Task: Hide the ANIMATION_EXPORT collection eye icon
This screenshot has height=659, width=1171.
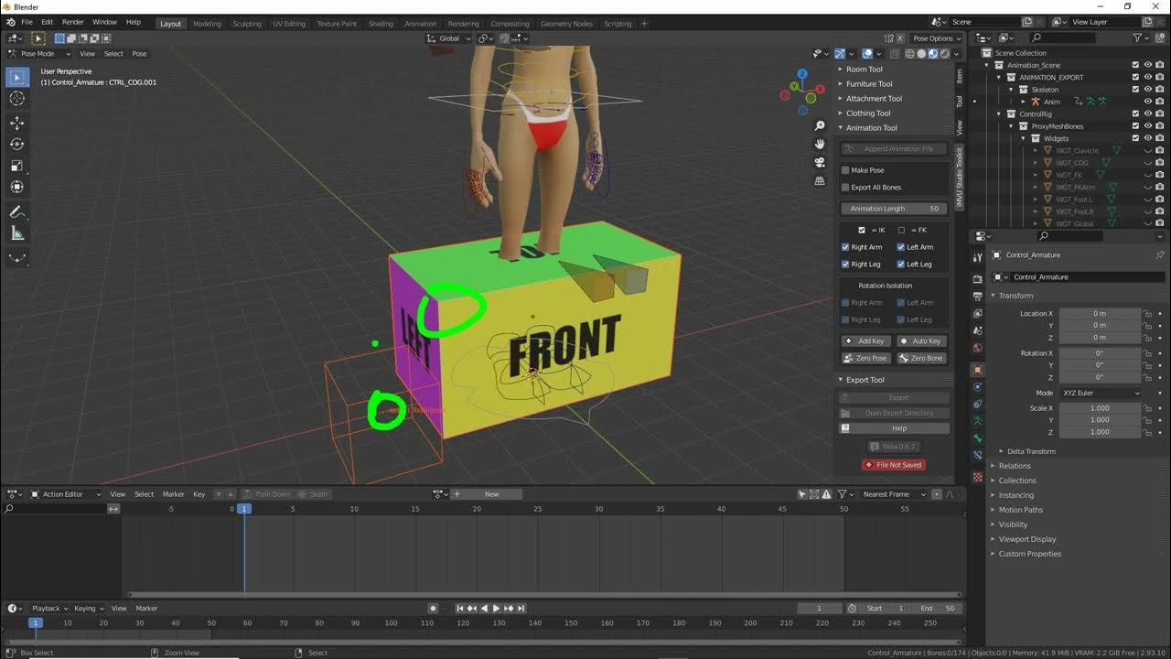Action: tap(1148, 77)
